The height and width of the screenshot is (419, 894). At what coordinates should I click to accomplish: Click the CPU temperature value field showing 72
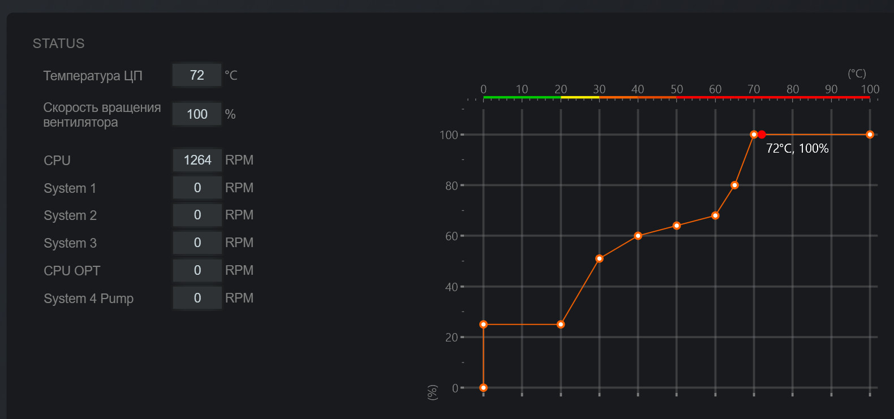coord(197,75)
